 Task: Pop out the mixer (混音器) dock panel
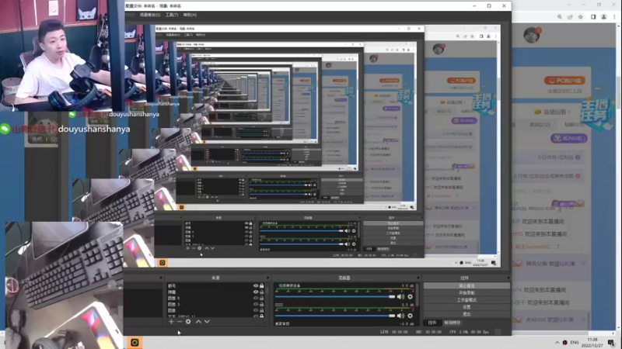click(418, 278)
